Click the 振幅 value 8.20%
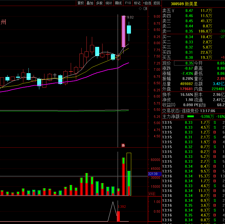225x224 pixels. 188,79
